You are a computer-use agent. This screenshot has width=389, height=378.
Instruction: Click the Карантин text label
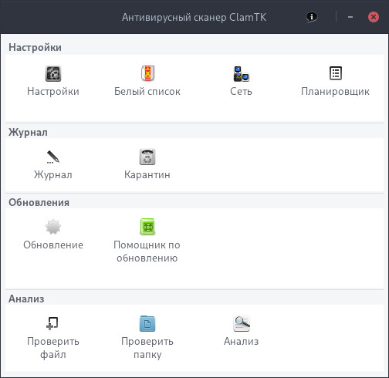(147, 175)
